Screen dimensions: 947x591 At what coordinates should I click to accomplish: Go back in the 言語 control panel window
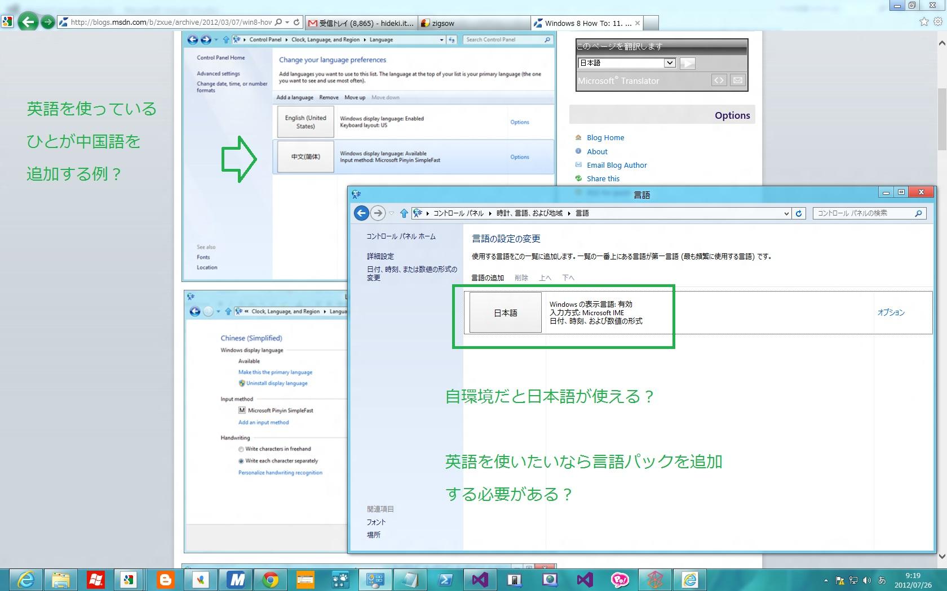[361, 213]
